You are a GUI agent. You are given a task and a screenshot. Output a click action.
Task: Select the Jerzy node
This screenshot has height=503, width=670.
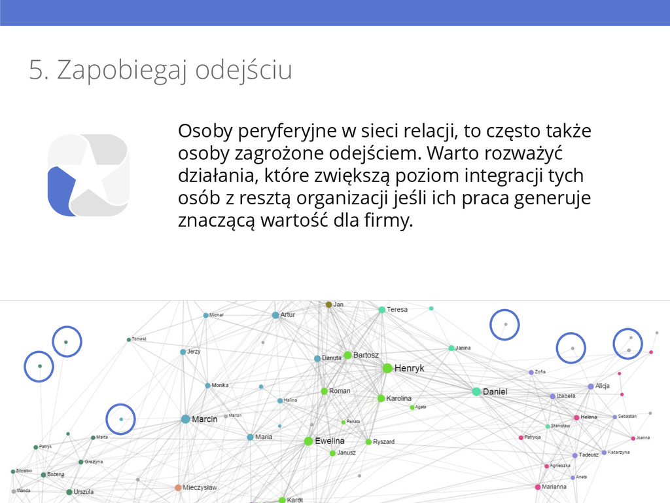click(x=183, y=352)
